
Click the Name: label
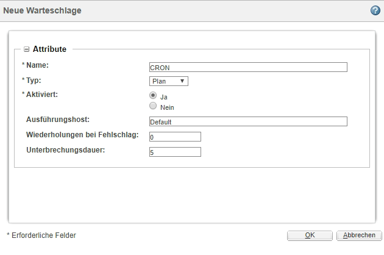[x=37, y=65]
